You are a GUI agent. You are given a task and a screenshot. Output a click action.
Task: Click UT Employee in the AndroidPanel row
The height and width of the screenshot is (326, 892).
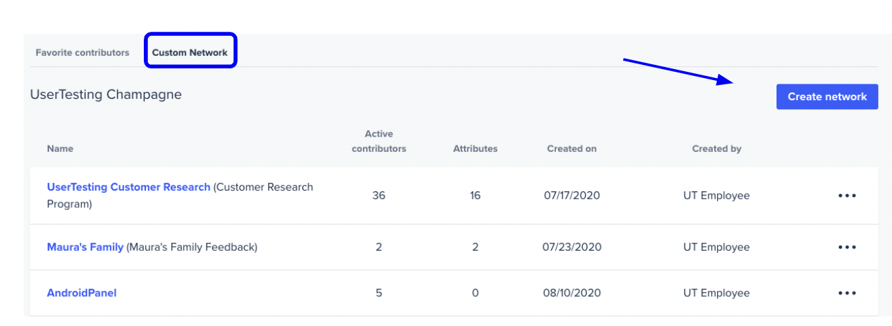point(716,293)
